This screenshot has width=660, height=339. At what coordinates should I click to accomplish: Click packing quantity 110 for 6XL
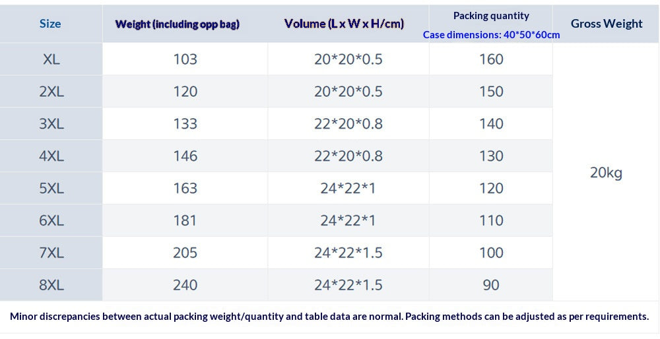(491, 220)
